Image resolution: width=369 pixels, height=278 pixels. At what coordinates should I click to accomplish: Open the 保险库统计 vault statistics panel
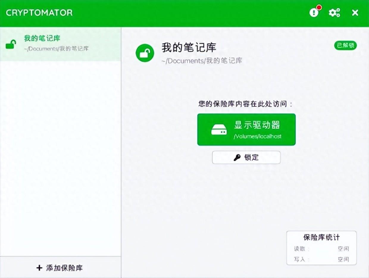click(321, 248)
